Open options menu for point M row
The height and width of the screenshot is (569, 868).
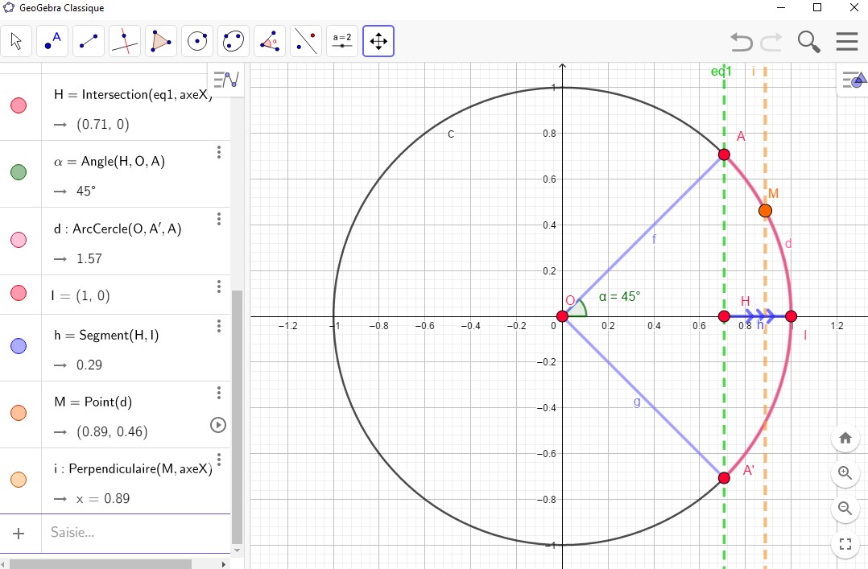219,393
